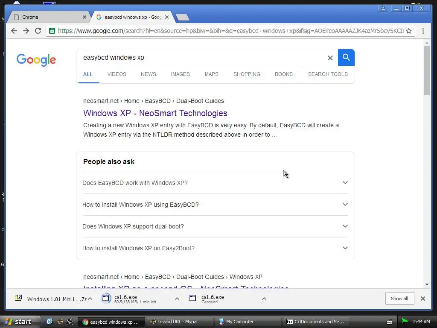Open the Windows 1.01 Mini 7z download
The height and width of the screenshot is (328, 437).
[50, 299]
